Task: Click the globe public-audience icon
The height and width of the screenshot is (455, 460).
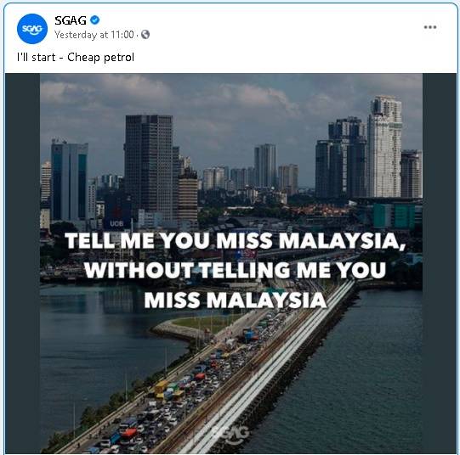Action: pos(145,35)
